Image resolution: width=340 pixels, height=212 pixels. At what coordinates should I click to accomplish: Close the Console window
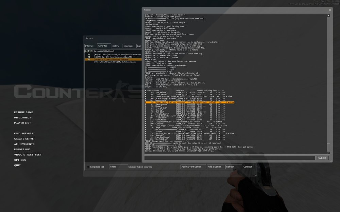(330, 10)
